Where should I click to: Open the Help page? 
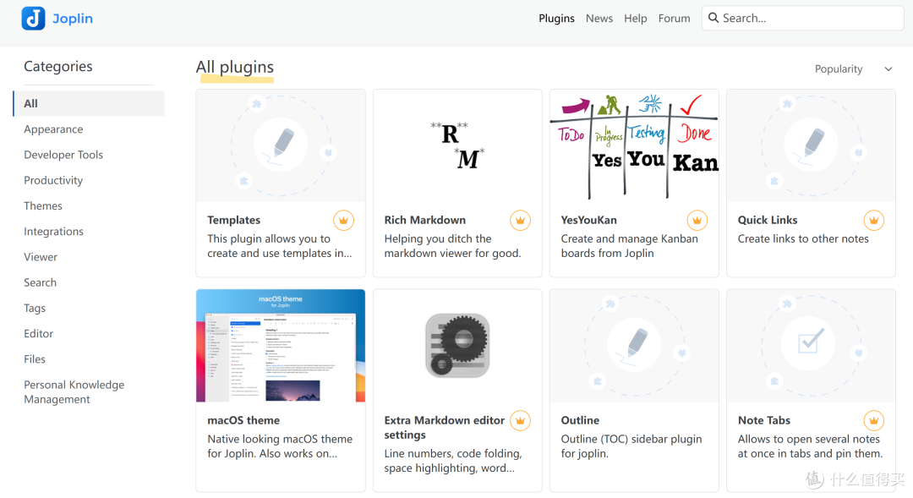(x=635, y=18)
